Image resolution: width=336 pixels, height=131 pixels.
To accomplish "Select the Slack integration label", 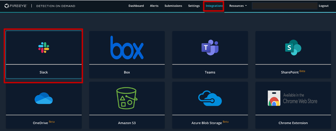I will coord(44,72).
